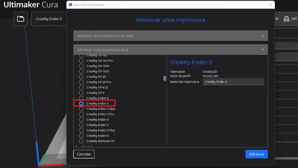The height and width of the screenshot is (168, 298).
Task: Select Creality CR-20 Pro radio button
Action: coord(81,82)
